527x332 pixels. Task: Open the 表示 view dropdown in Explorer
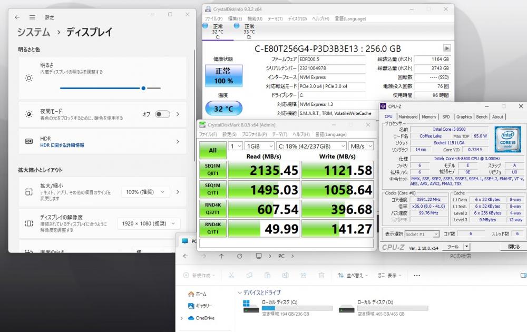tap(390, 276)
